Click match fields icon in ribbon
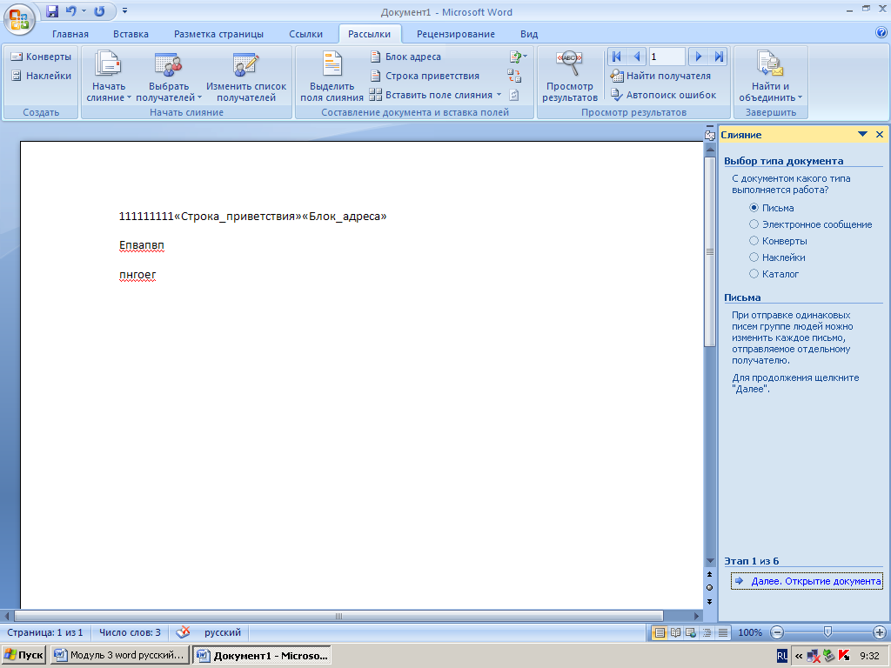 514,76
